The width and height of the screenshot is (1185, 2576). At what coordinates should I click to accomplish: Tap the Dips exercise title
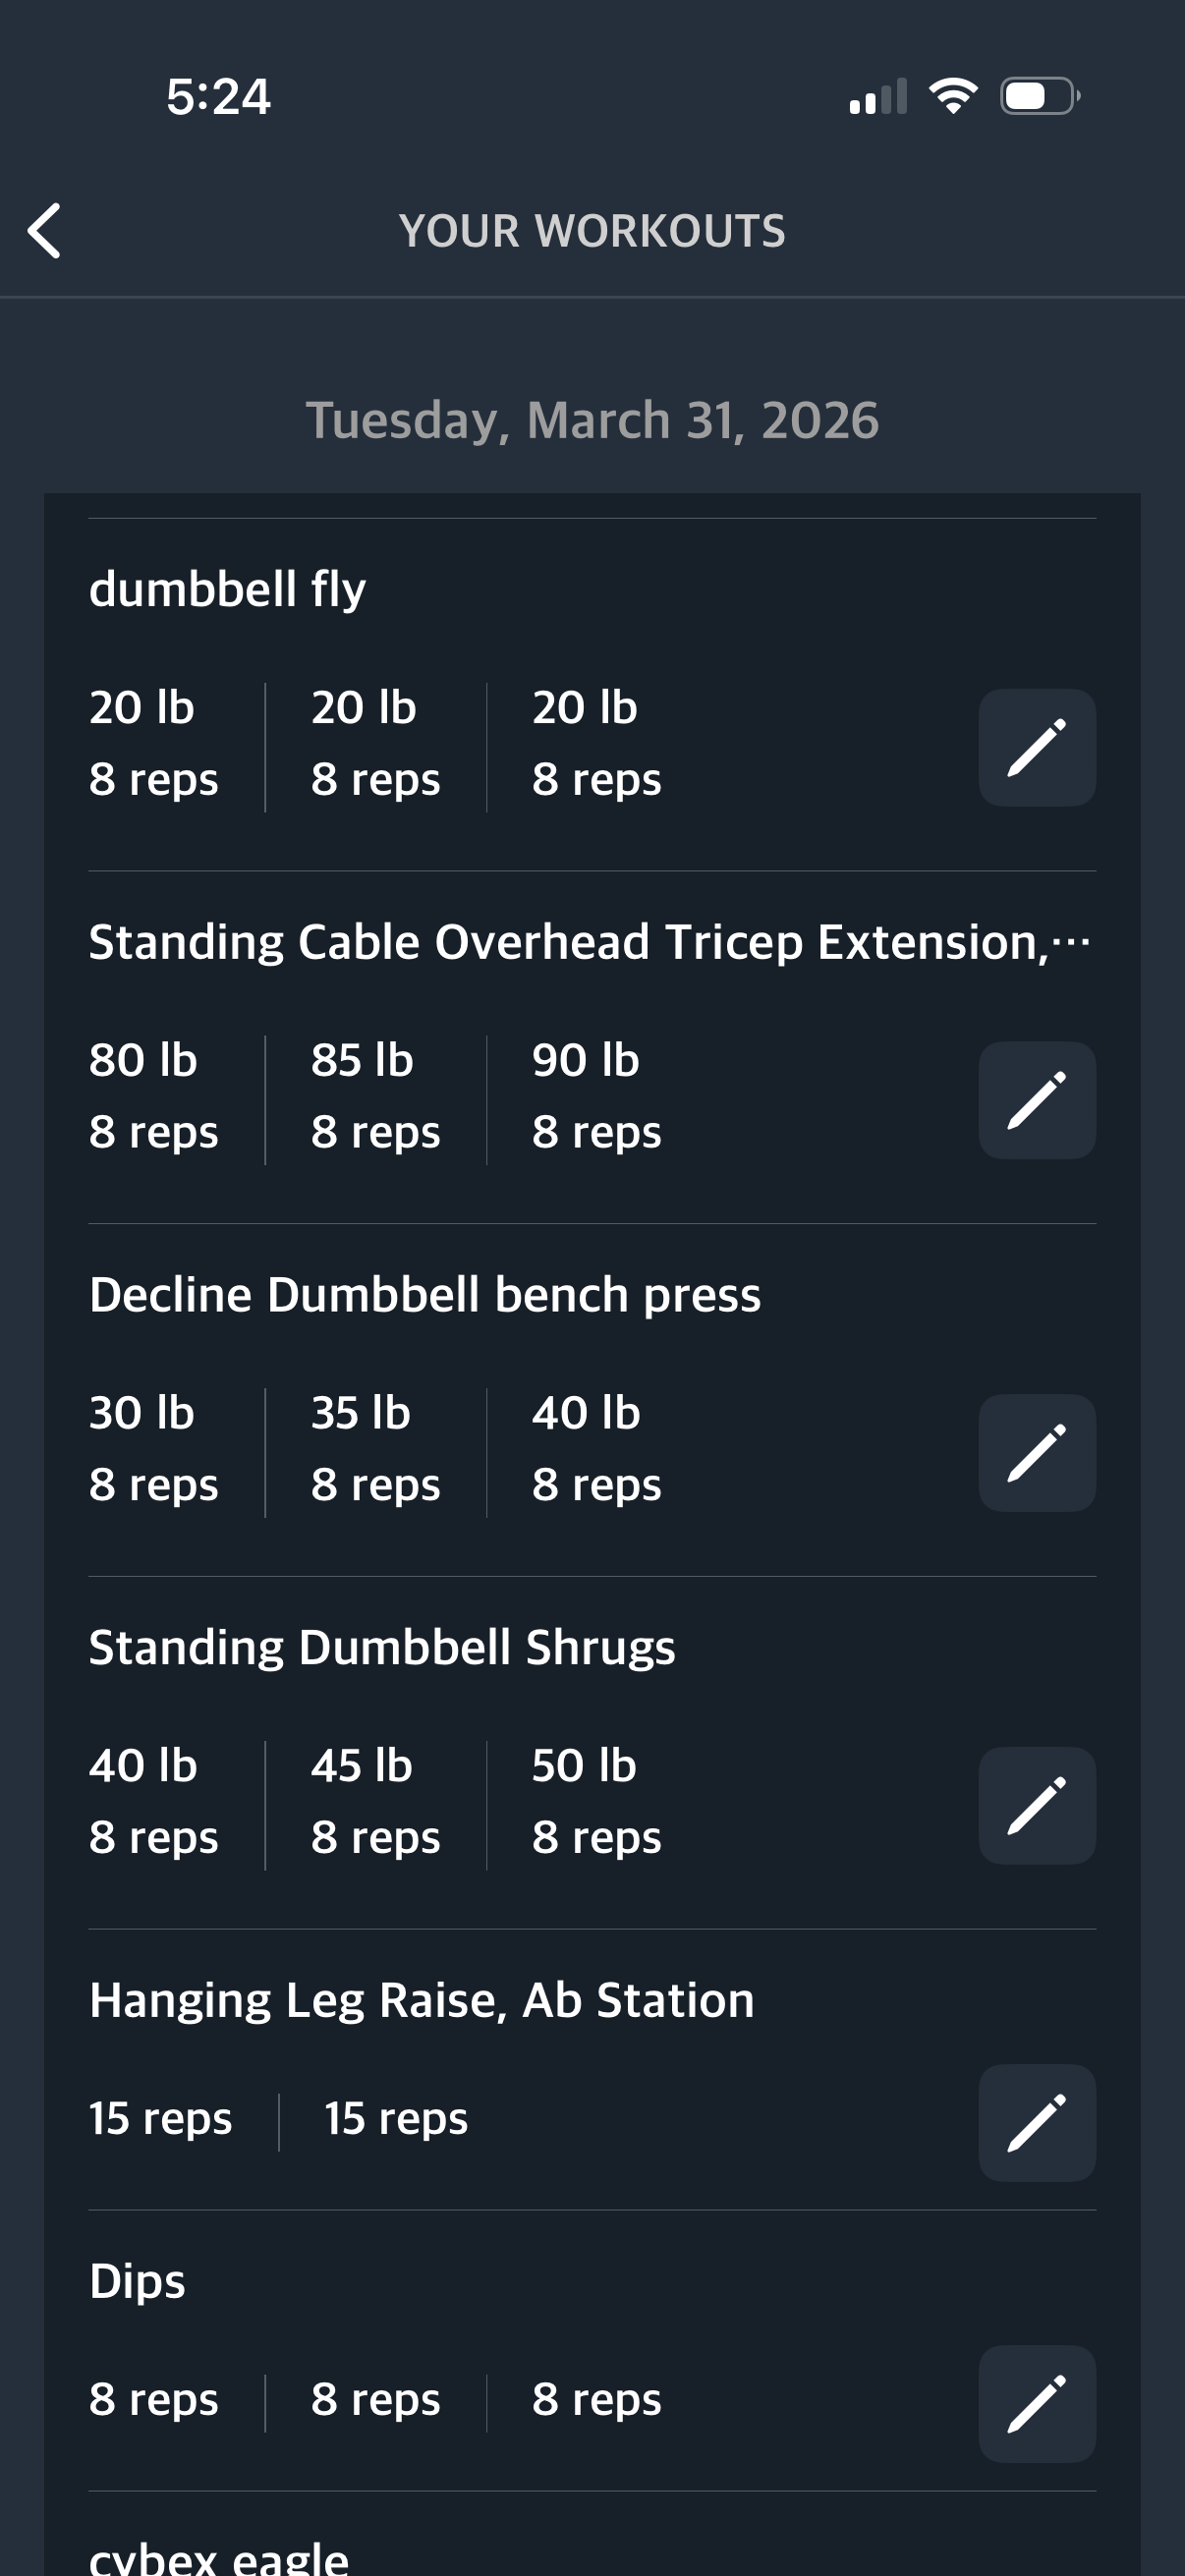click(x=138, y=2282)
